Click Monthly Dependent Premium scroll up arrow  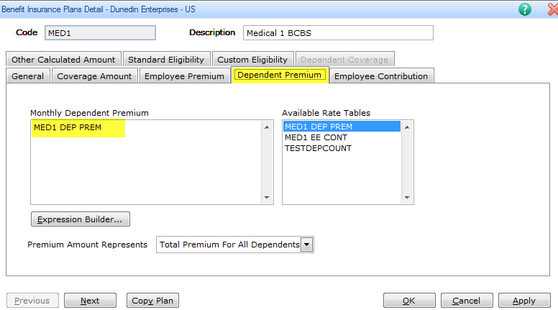coord(267,127)
